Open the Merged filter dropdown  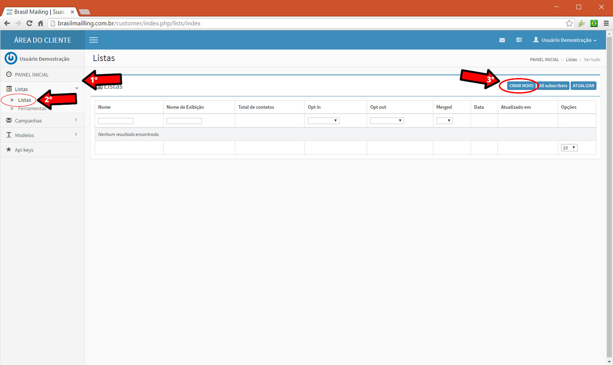(444, 121)
